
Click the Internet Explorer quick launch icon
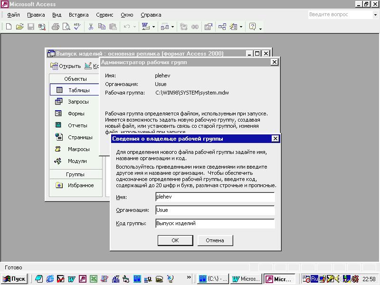tap(50, 279)
